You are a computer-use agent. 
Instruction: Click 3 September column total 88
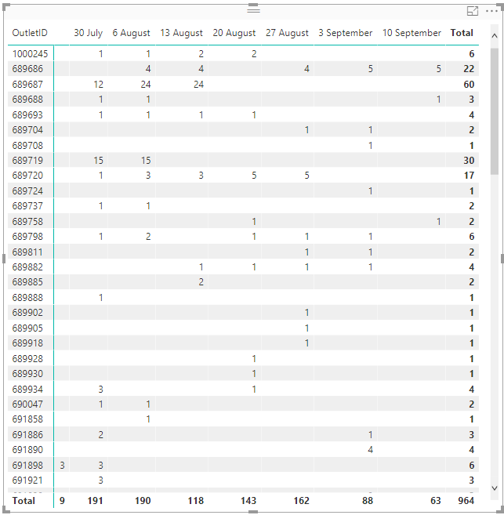point(368,501)
